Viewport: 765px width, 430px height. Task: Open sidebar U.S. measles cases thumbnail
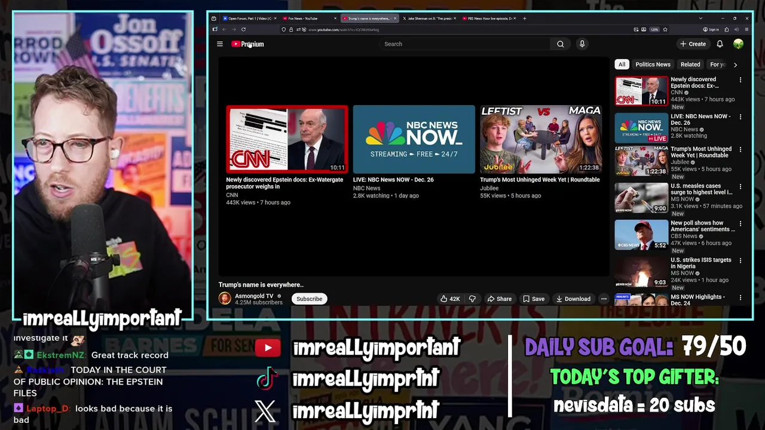(641, 198)
